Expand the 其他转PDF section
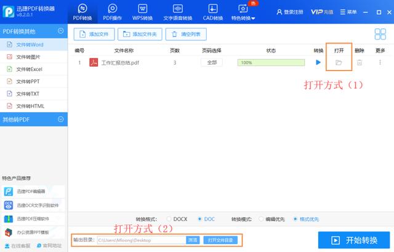394x252 pixels. [60, 119]
